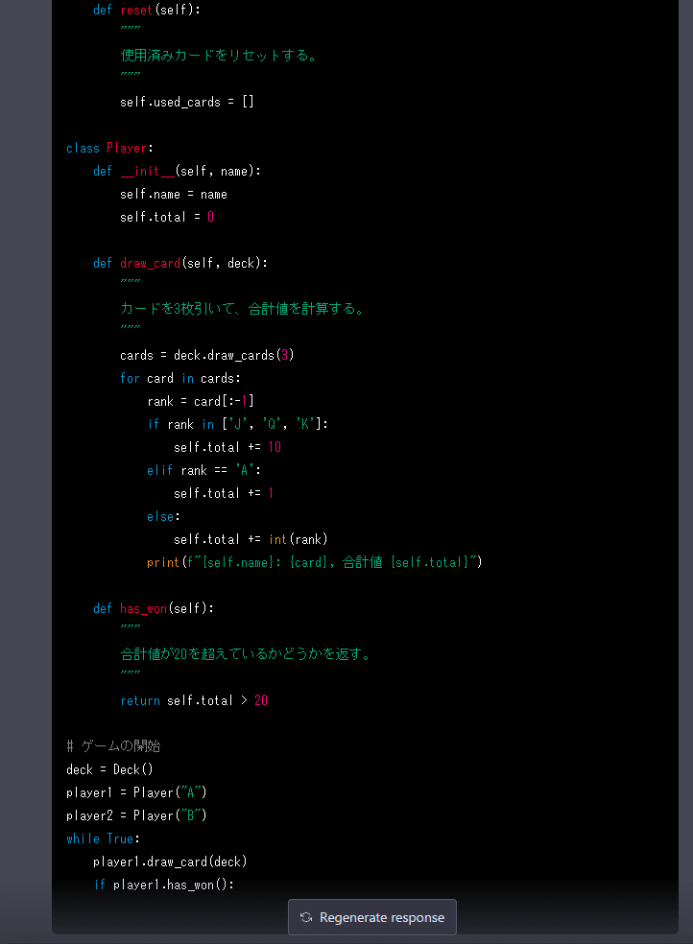
Task: Click the 'player2 = Player("B")' line
Action: click(136, 815)
